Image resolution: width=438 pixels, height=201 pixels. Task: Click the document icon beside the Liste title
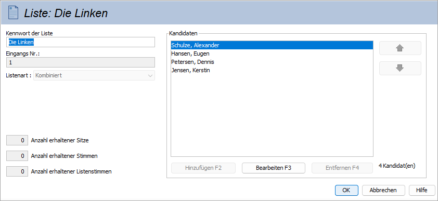click(14, 12)
